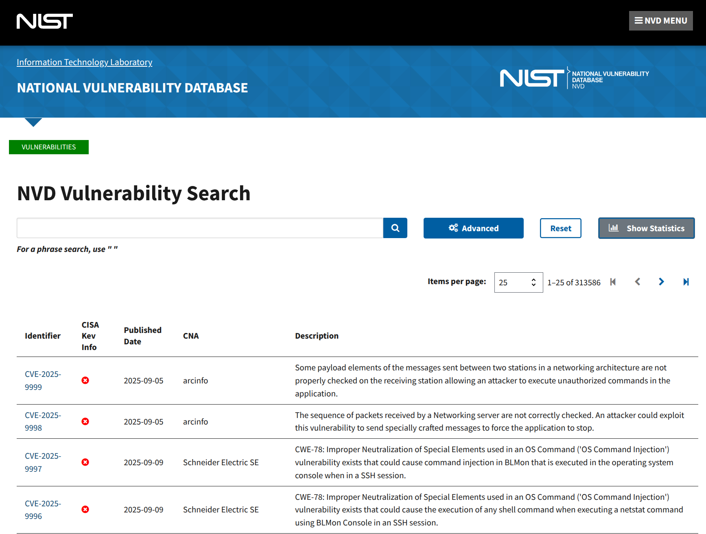Viewport: 706px width, 534px height.
Task: Click the red KEV icon for CVE-2025-9999
Action: point(85,380)
